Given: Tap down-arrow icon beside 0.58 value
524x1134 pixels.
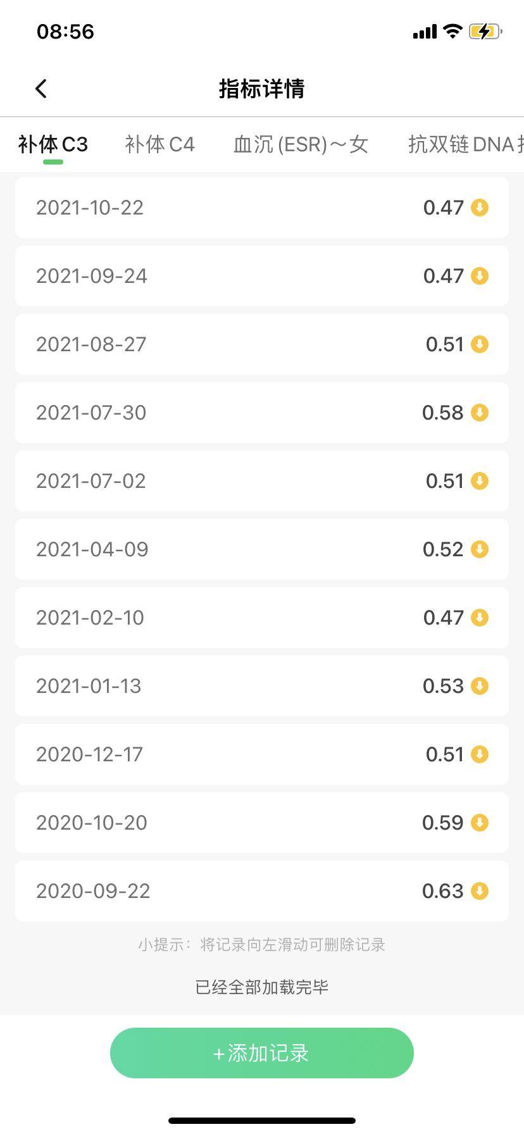Looking at the screenshot, I should coord(480,413).
